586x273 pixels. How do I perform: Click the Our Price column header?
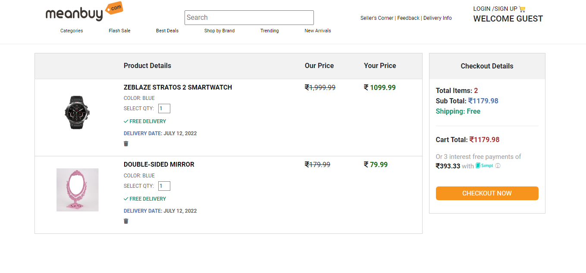[319, 65]
